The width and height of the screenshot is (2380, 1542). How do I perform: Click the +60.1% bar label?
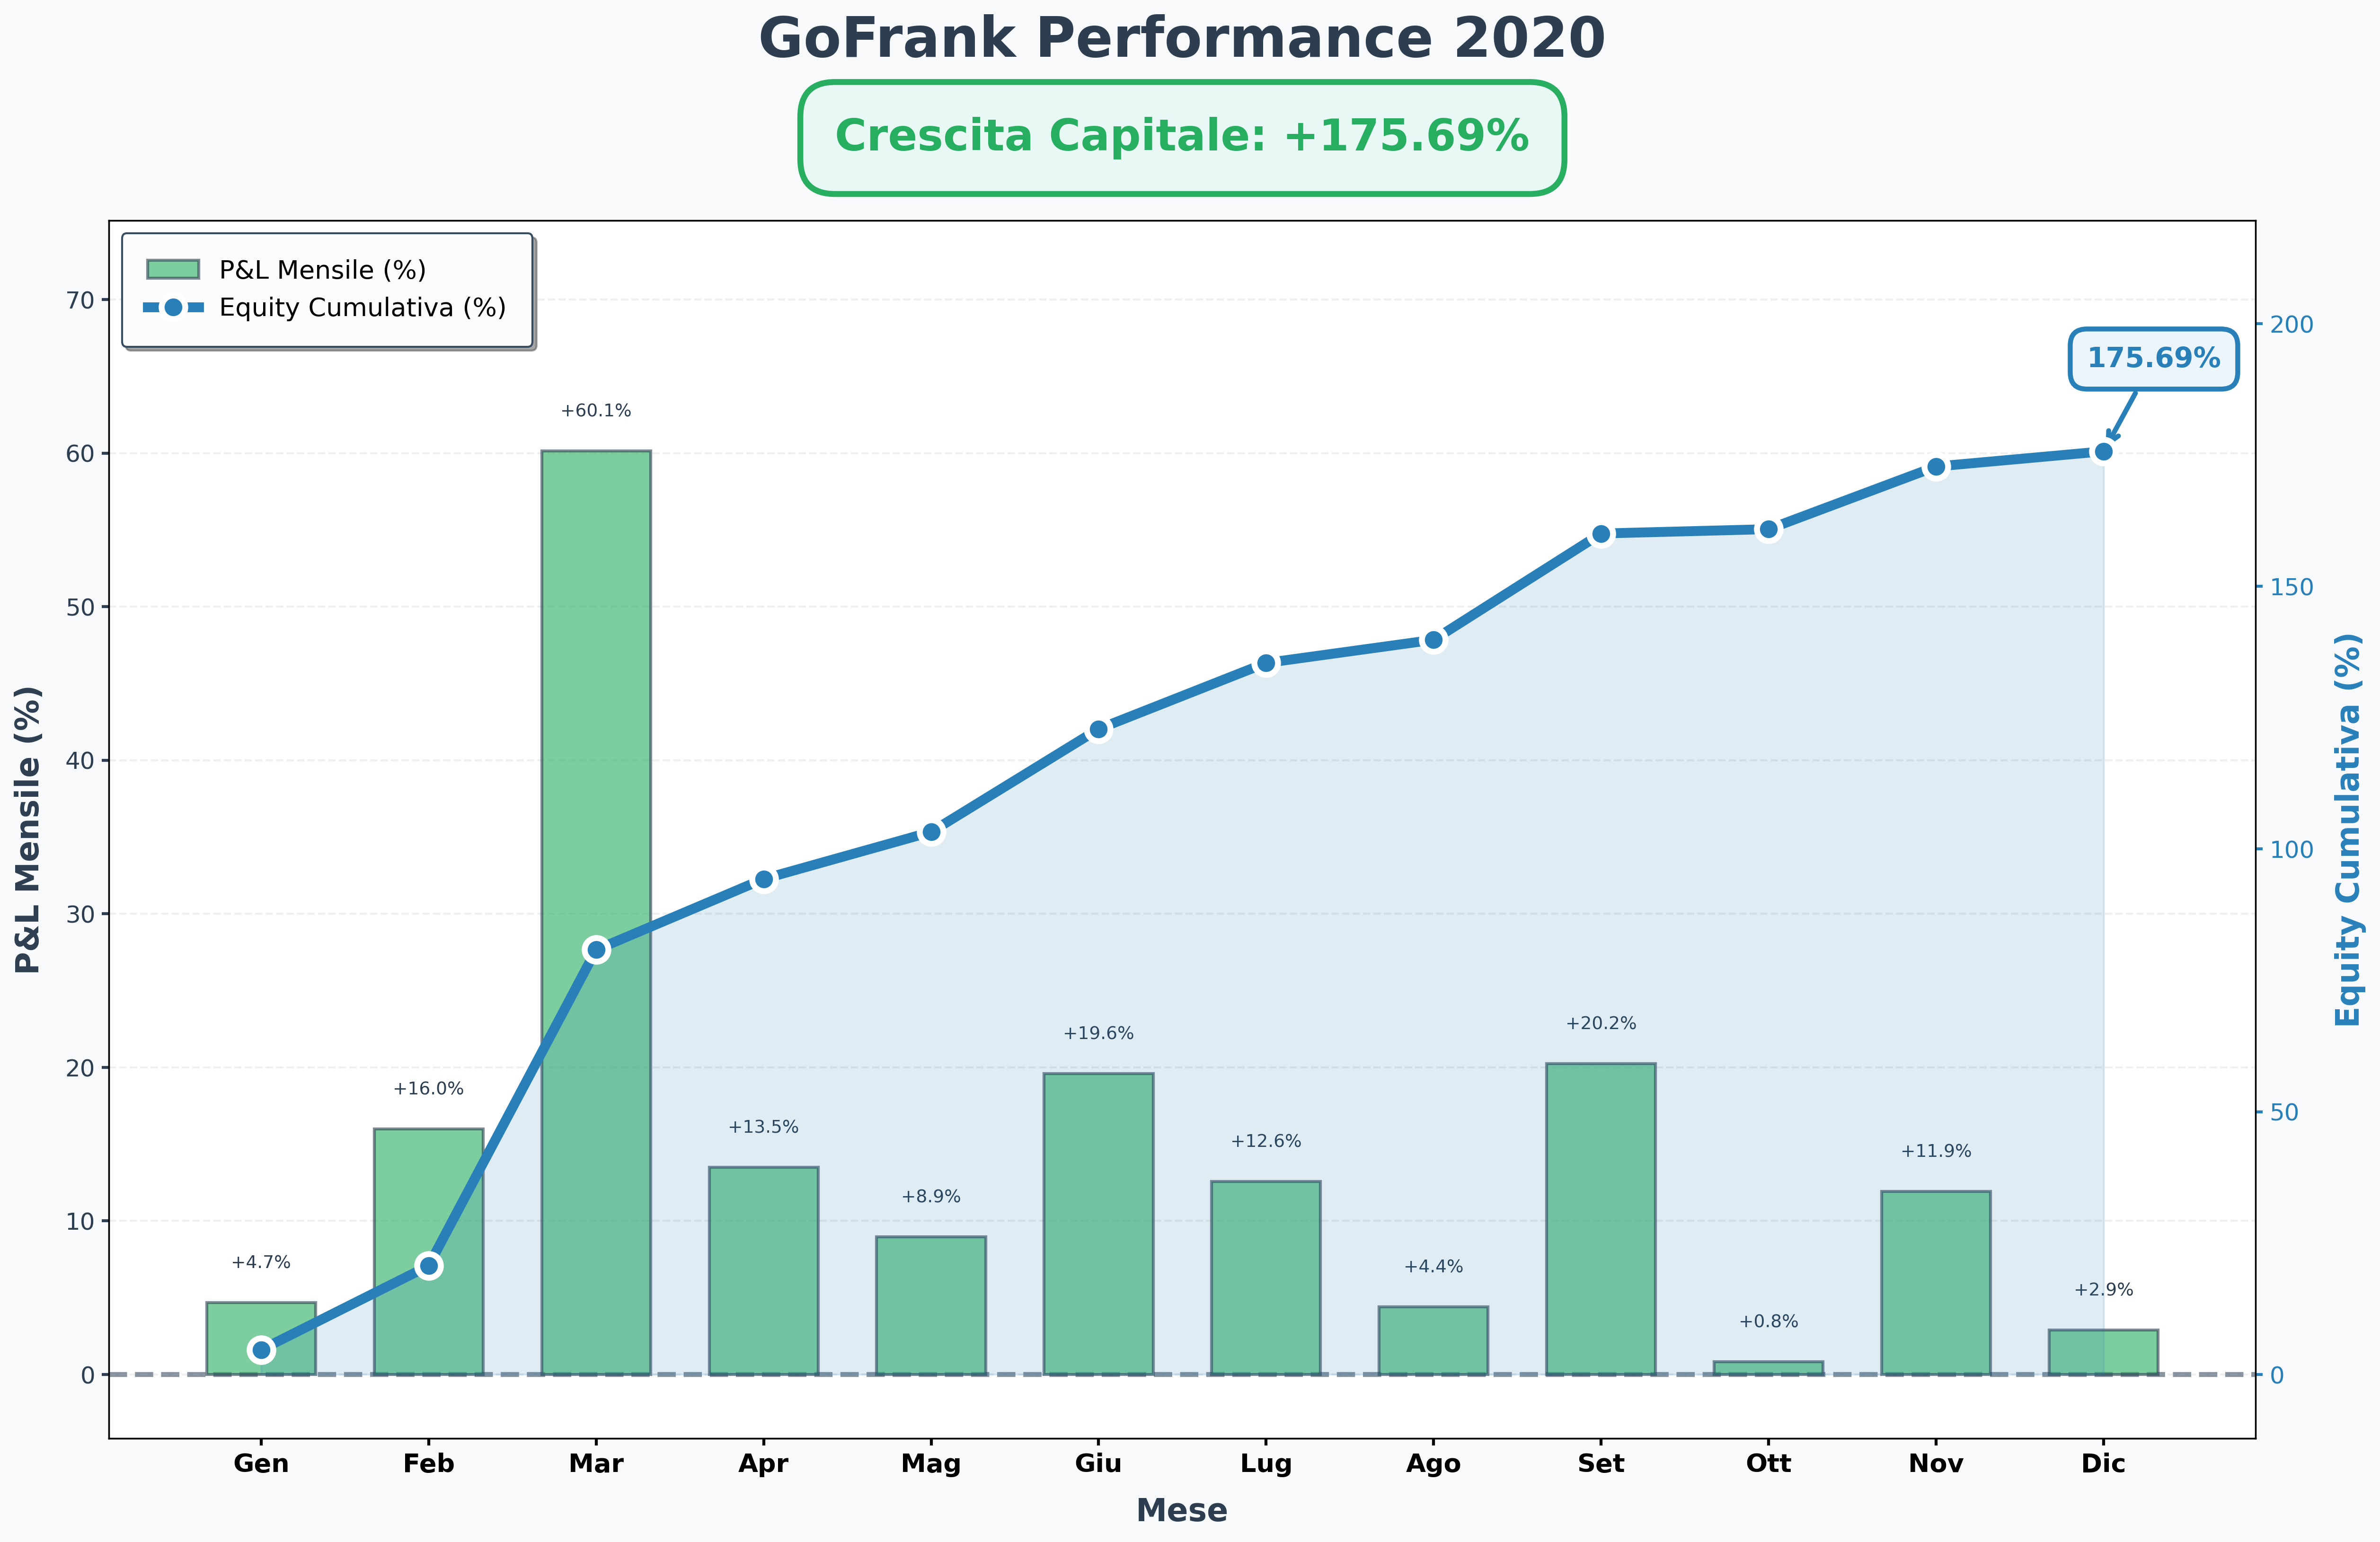(596, 411)
